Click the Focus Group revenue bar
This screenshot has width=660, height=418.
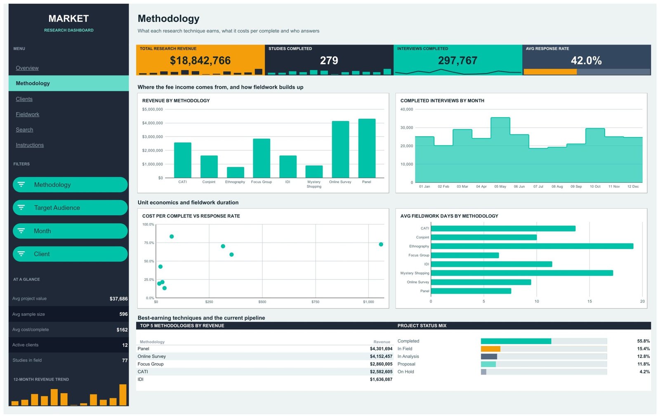click(x=262, y=158)
